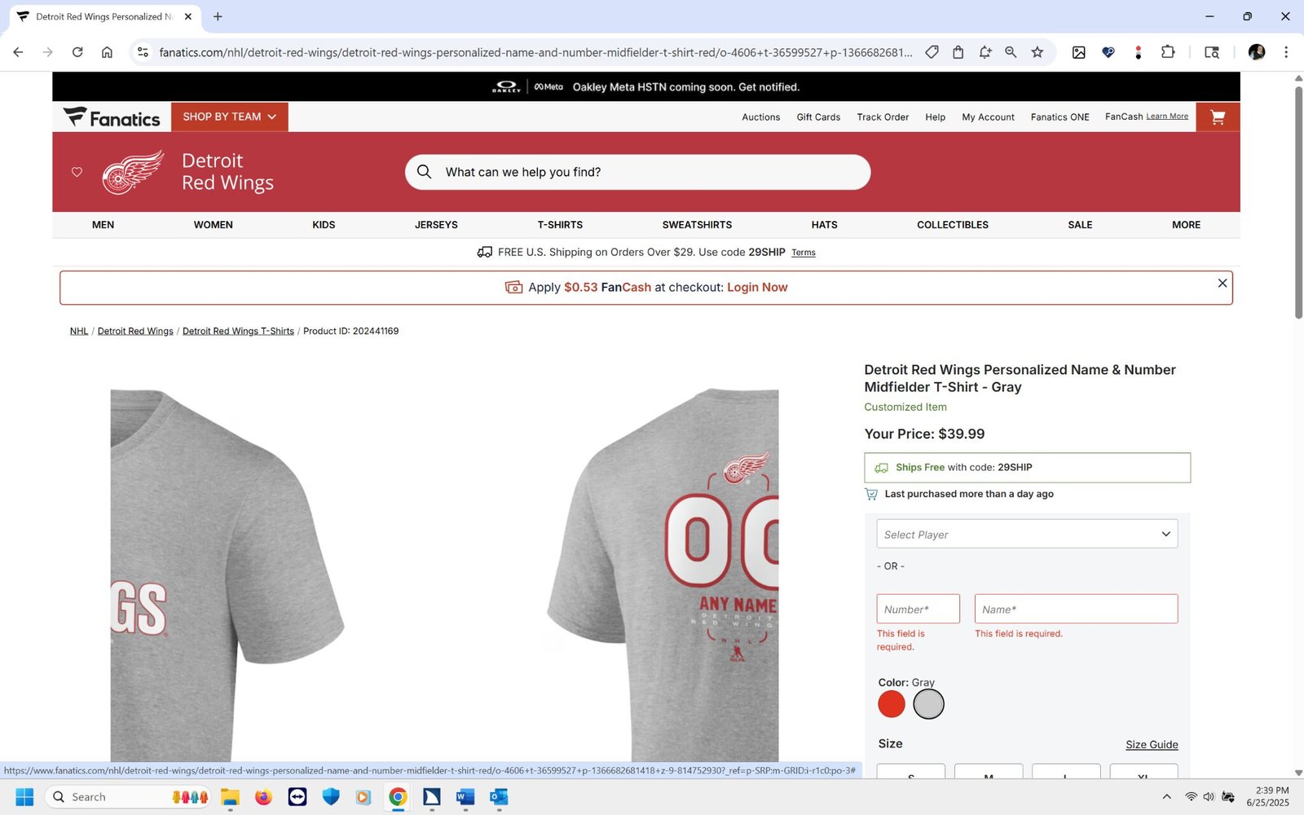Click Detroit Red Wings T-Shirts breadcrumb
The width and height of the screenshot is (1304, 815).
[238, 332]
